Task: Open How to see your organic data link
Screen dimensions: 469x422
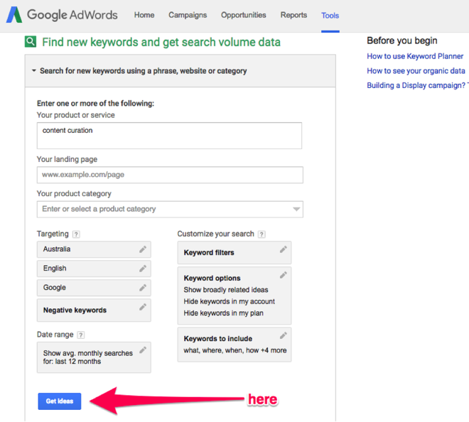Action: pyautogui.click(x=416, y=71)
